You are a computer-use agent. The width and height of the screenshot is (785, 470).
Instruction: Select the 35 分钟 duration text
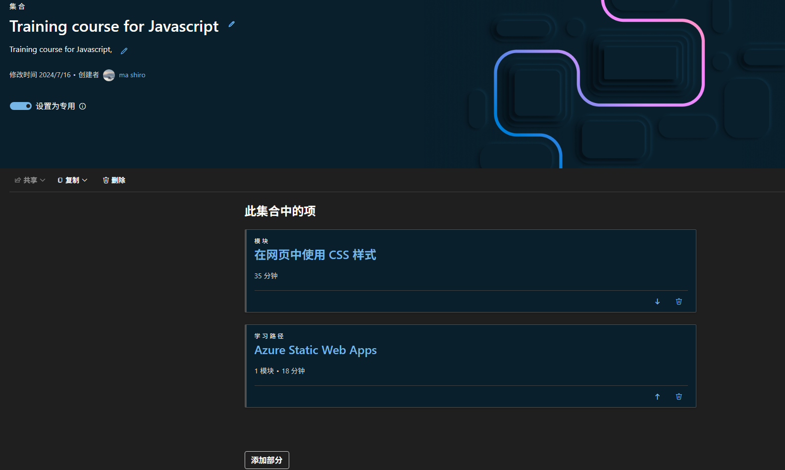266,276
